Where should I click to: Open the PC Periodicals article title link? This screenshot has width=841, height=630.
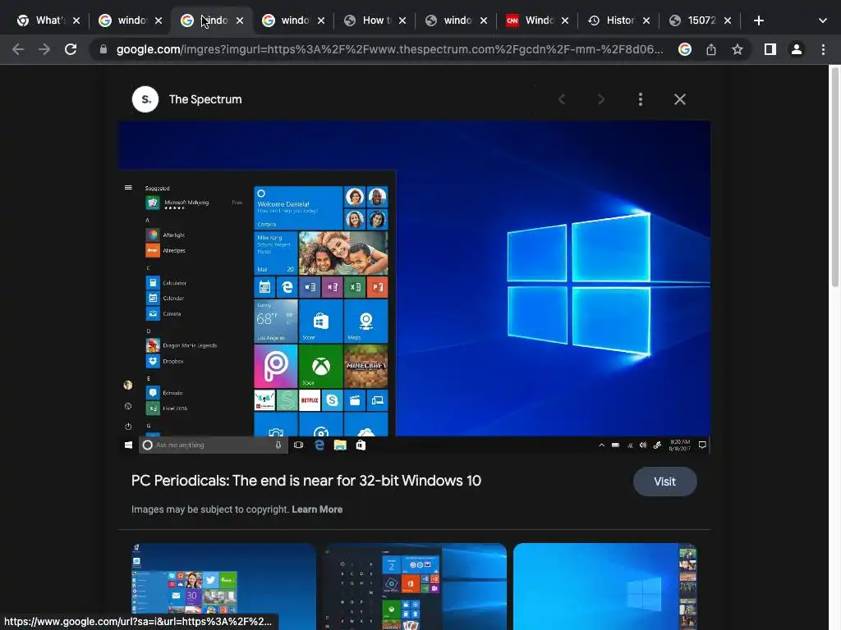(x=306, y=481)
